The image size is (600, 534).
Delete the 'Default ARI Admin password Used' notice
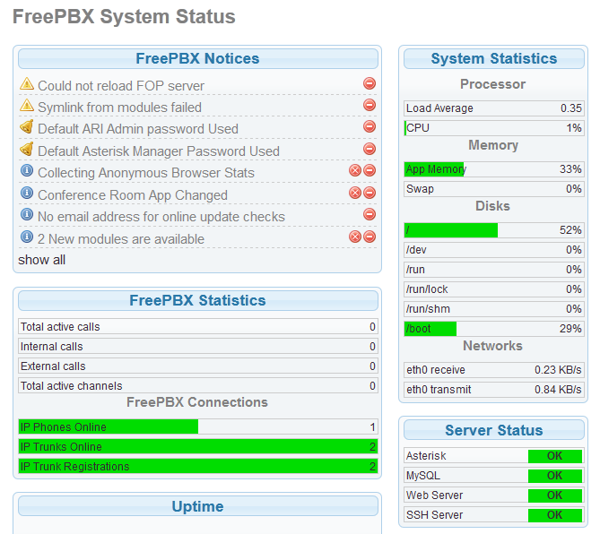[x=370, y=126]
